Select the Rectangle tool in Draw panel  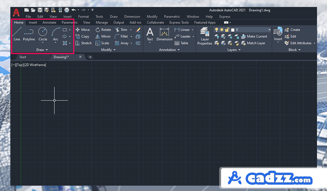click(x=65, y=30)
